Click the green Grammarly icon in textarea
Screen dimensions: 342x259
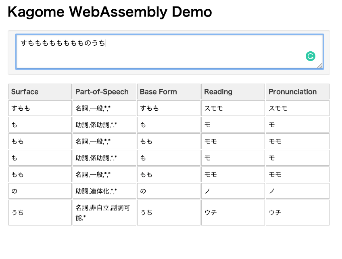311,56
